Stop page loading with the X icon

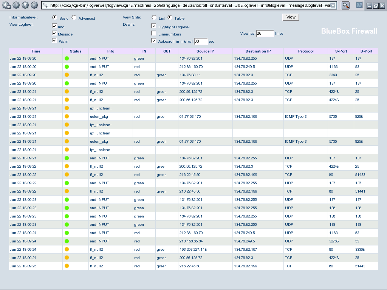pos(34,5)
